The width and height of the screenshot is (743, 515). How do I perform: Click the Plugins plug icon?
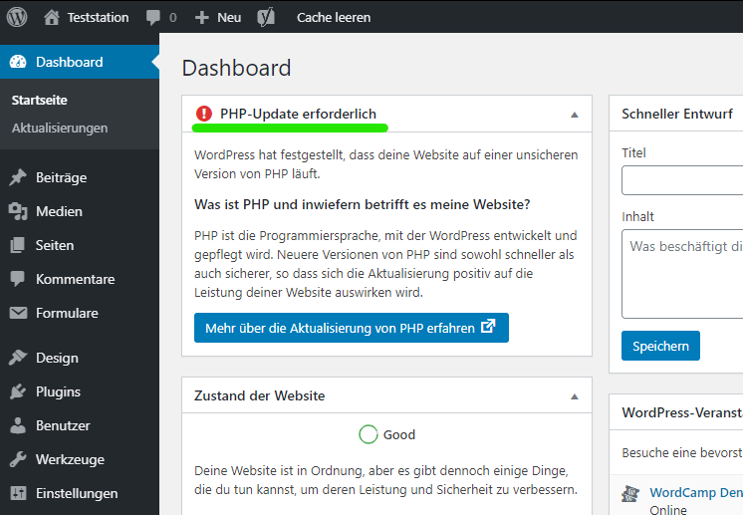[x=18, y=391]
